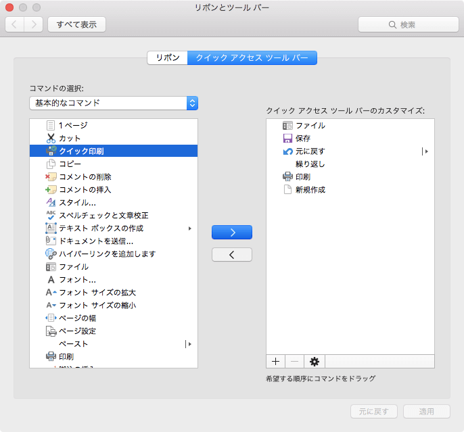Screen dimensions: 464x432
Task: Click the コメントの挿入 icon
Action: (x=51, y=189)
